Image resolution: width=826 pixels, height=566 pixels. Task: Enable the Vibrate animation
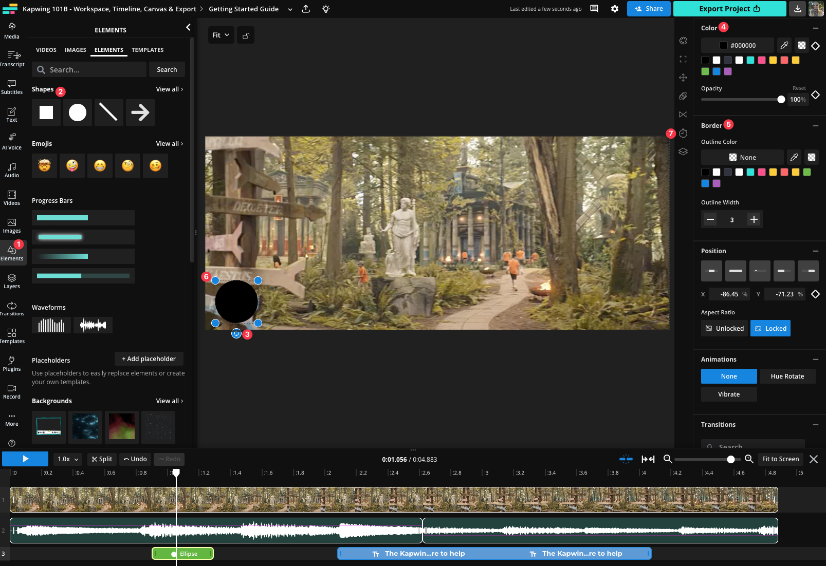728,394
